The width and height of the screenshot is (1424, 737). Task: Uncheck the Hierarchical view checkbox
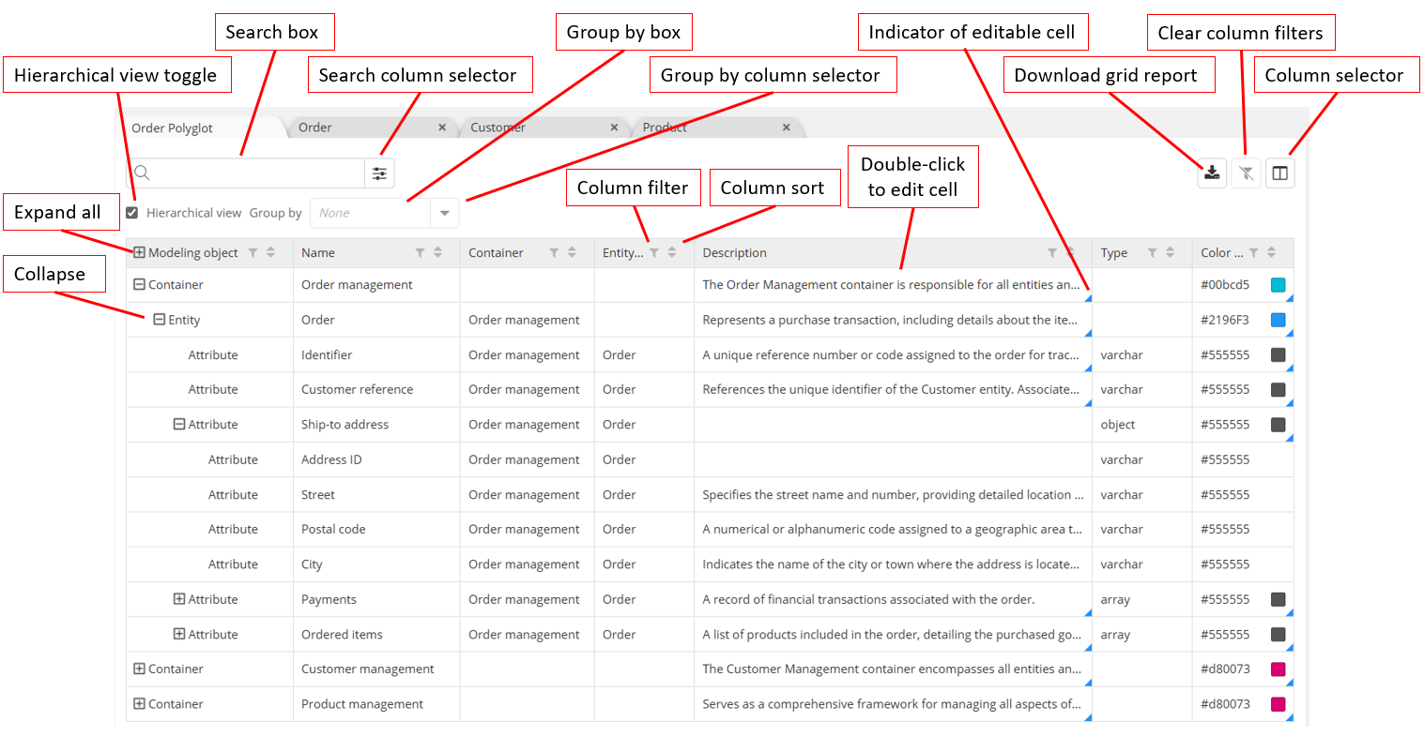[x=132, y=213]
